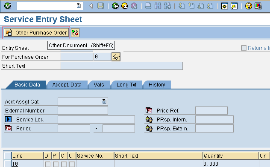Click the Service Loc. input field

coord(96,119)
